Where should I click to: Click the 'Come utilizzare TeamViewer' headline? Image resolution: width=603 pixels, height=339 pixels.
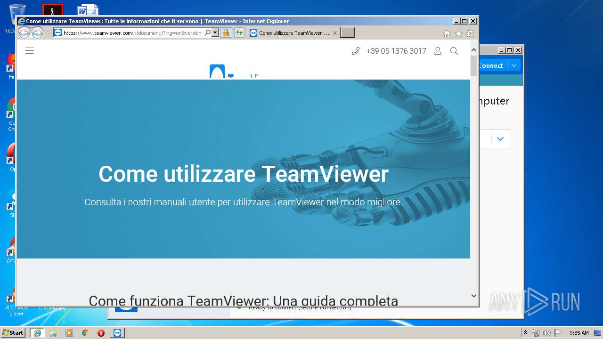tap(244, 174)
